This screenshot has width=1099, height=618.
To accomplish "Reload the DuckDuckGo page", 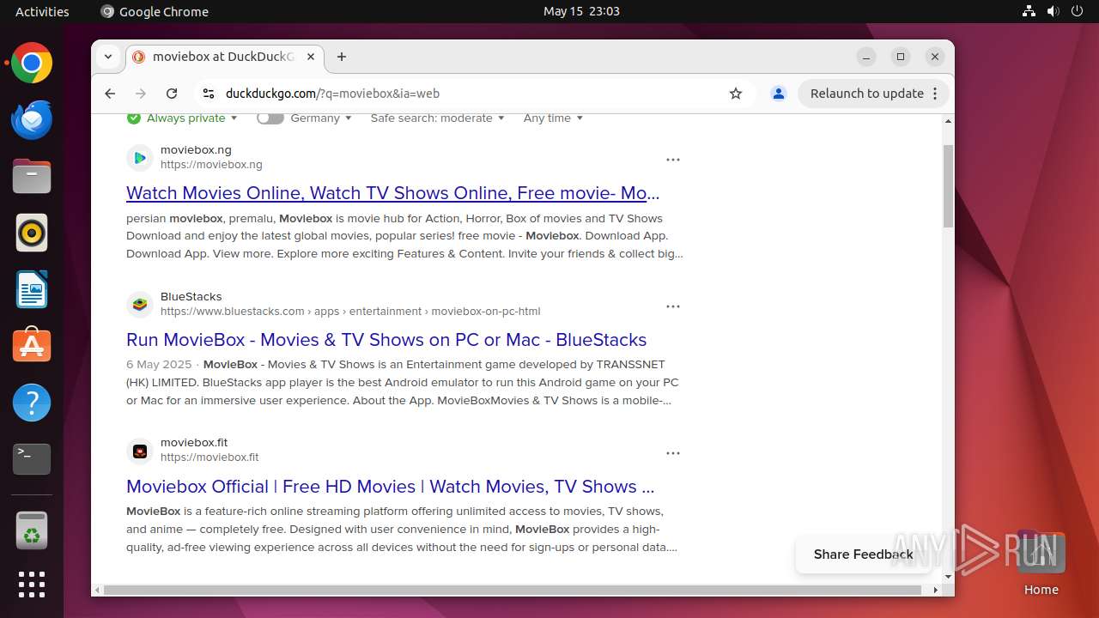I will coord(172,94).
